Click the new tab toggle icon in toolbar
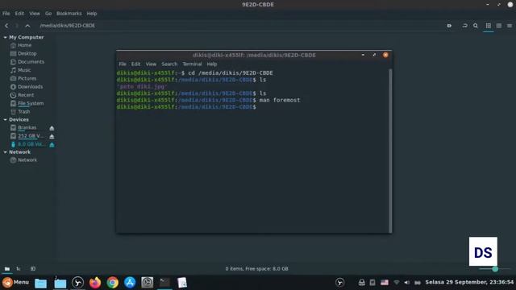 [449, 26]
